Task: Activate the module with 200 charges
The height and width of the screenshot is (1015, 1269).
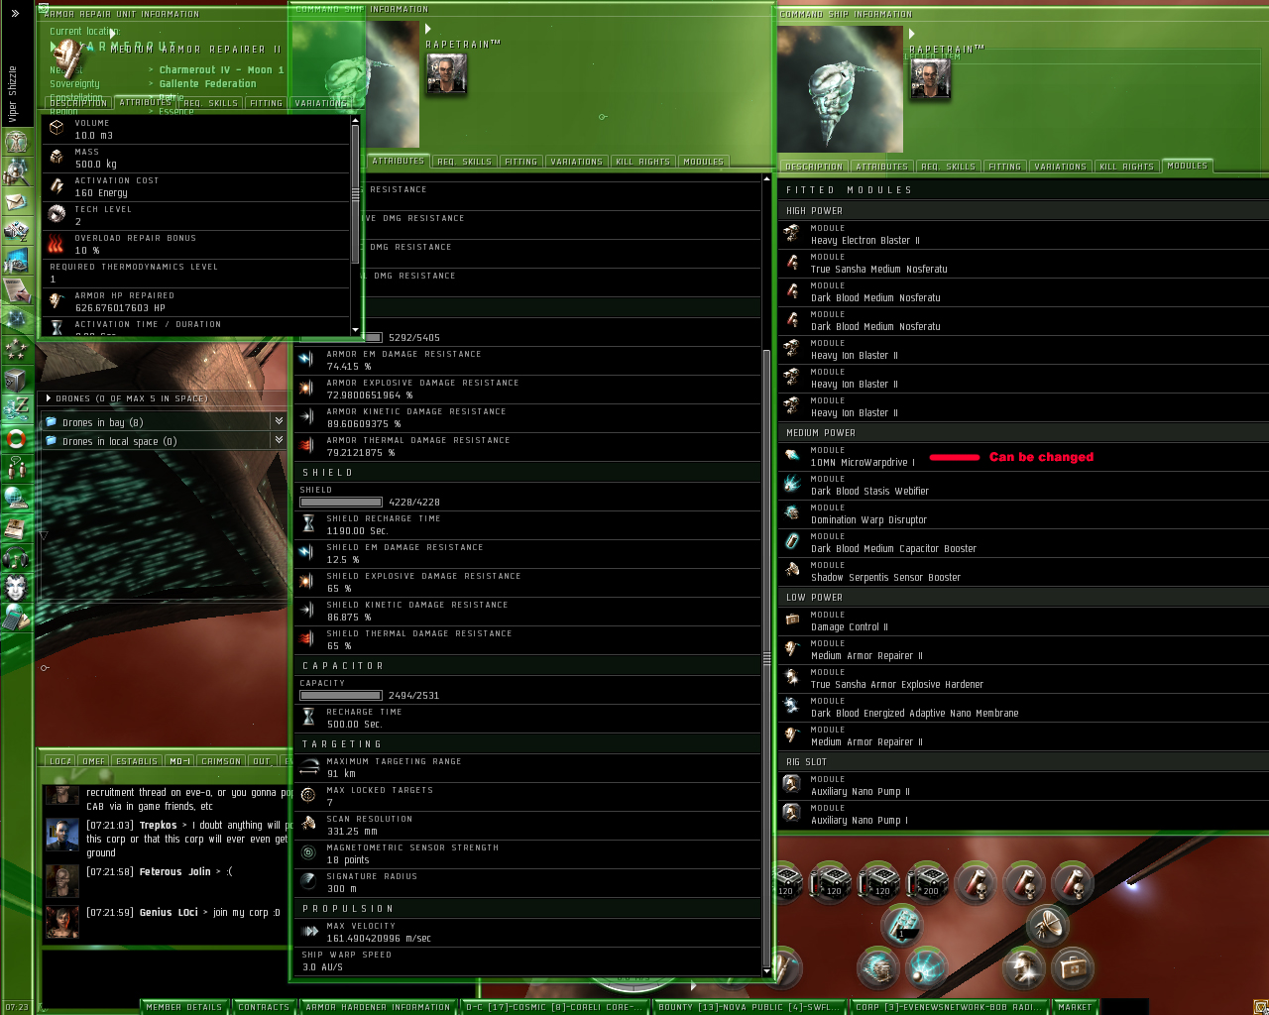Action: (929, 881)
